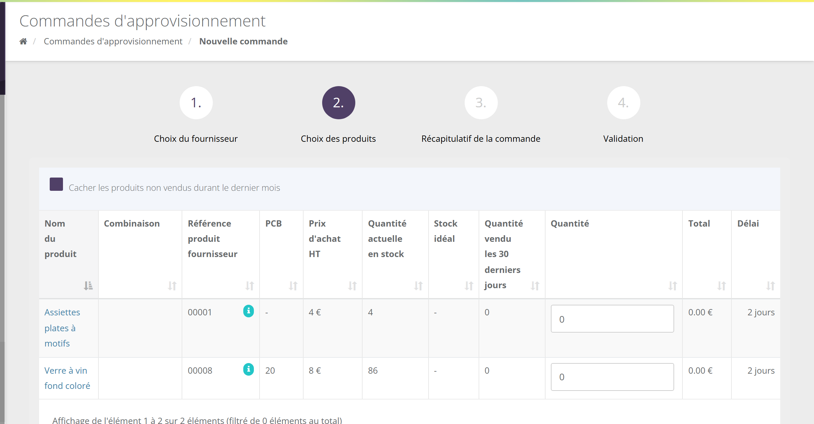Viewport: 814px width, 424px height.
Task: Click the Cacher les produits non vendus label
Action: [174, 188]
